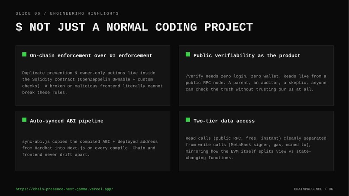Click the paragraph starting '/verify needs zero login'
Image resolution: width=349 pixels, height=196 pixels.
(256, 83)
